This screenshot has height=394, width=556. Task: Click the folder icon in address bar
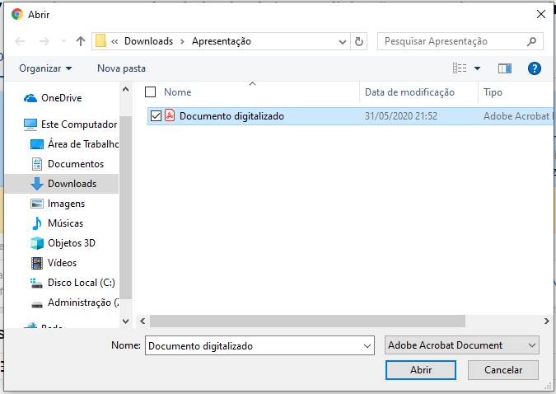(101, 41)
